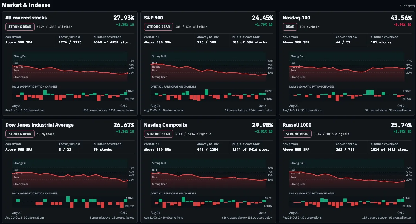The width and height of the screenshot is (416, 224).
Task: Click STRONG BEAR badge on Nasdaq Composite card
Action: 159,134
